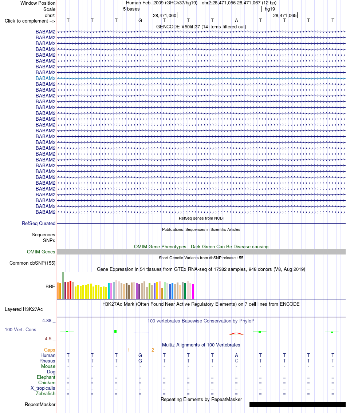This screenshot has height=413, width=346.
Task: Click the 'Mouse' species label
Action: pos(48,366)
